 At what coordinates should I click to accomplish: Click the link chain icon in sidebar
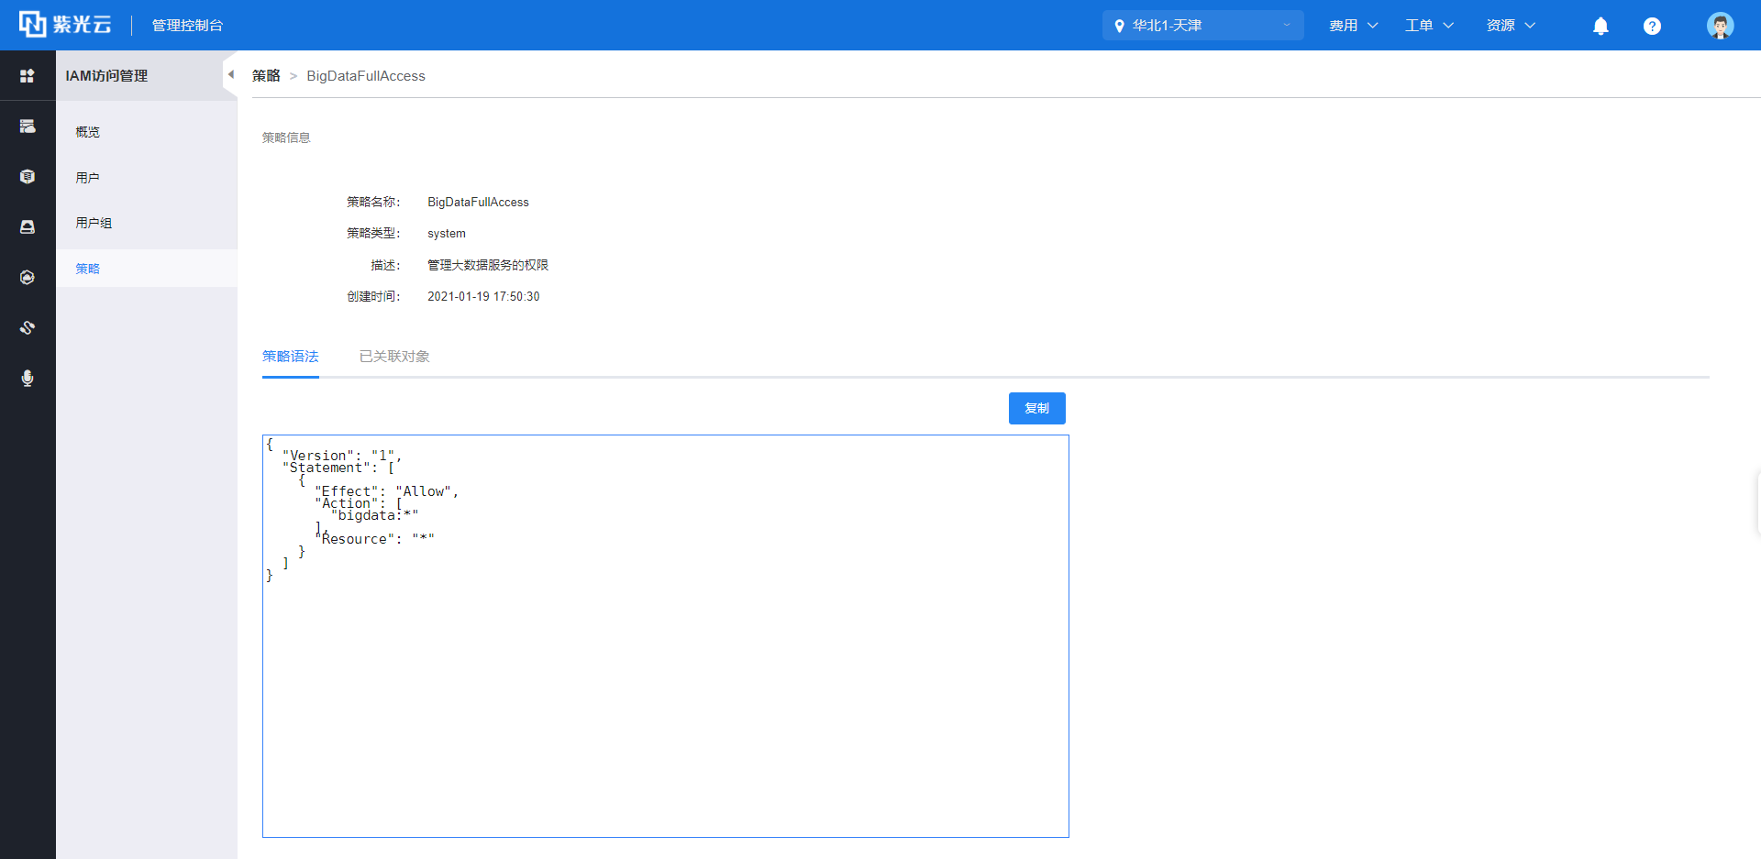[x=28, y=327]
